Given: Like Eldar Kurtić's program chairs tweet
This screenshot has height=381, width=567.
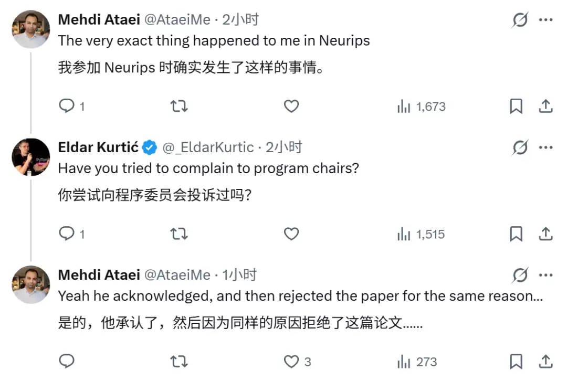Looking at the screenshot, I should coord(291,234).
